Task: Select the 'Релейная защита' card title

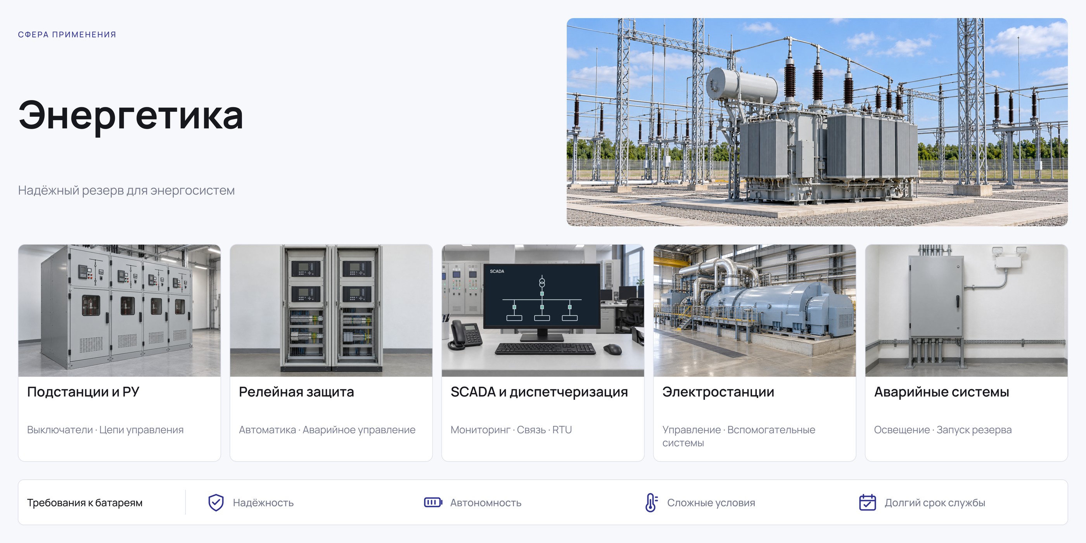Action: [x=296, y=392]
